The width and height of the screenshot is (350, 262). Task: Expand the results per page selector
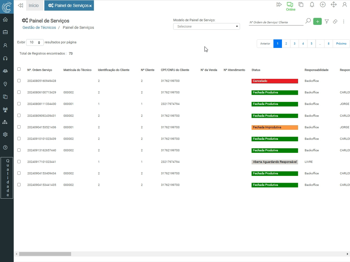pos(35,42)
